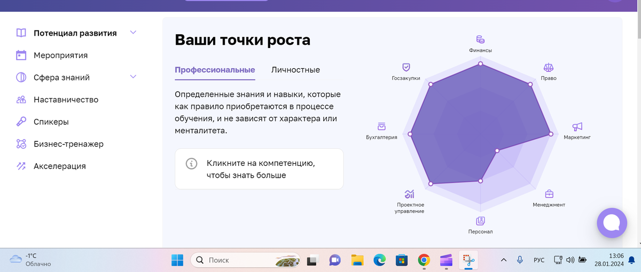Launch Microsoft Edge from taskbar
The width and height of the screenshot is (641, 272).
(379, 260)
